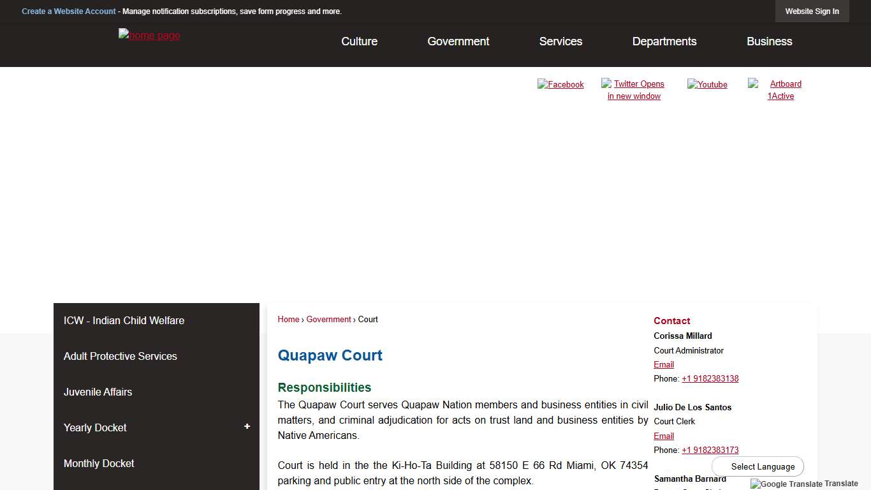
Task: Select ICW - Indian Child Welfare
Action: pyautogui.click(x=123, y=320)
